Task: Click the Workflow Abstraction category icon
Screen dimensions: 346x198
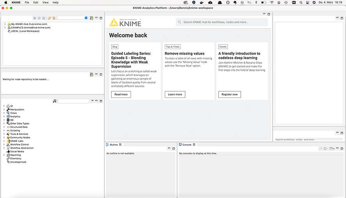Action: click(x=8, y=148)
